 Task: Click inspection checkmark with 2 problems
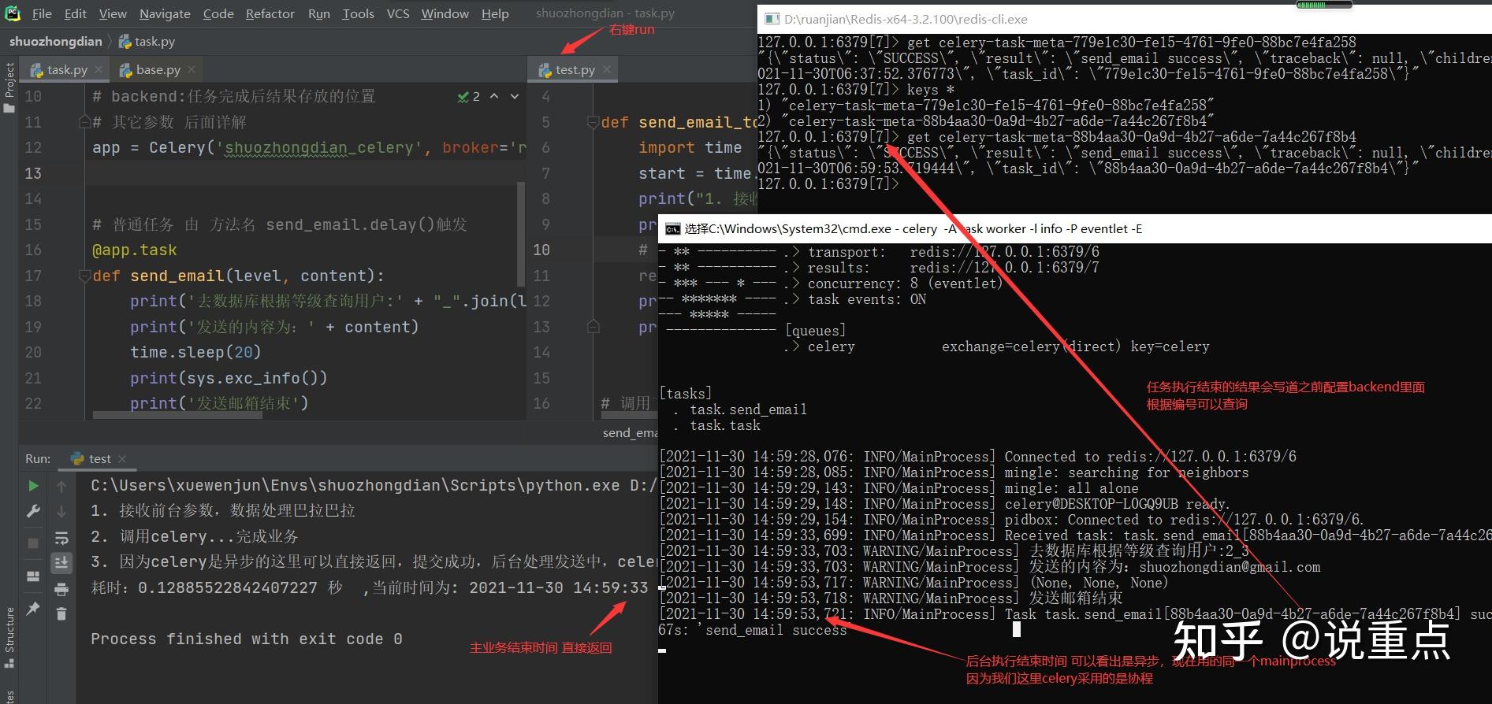coord(469,96)
